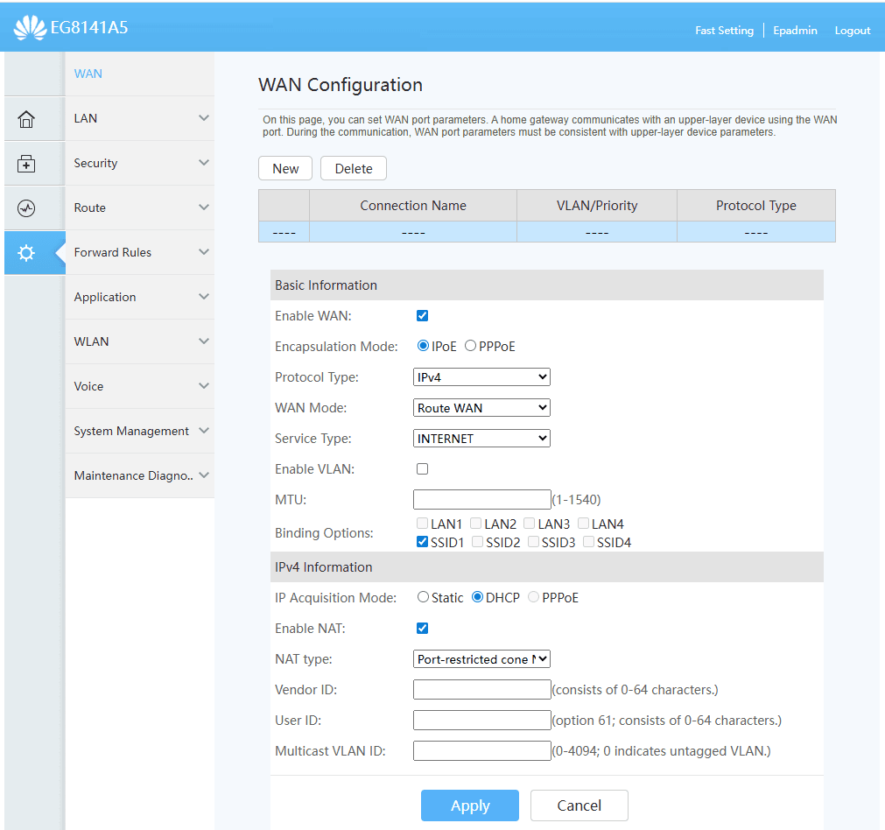Select the PPPoE encapsulation mode radio
The image size is (885, 830).
point(471,346)
